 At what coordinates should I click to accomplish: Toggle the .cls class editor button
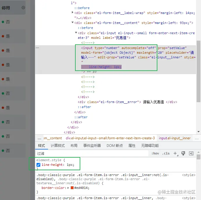pyautogui.click(x=166, y=153)
